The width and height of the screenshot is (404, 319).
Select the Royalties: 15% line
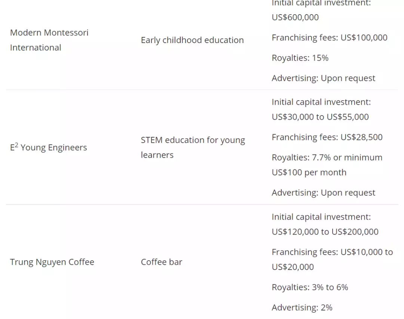300,58
